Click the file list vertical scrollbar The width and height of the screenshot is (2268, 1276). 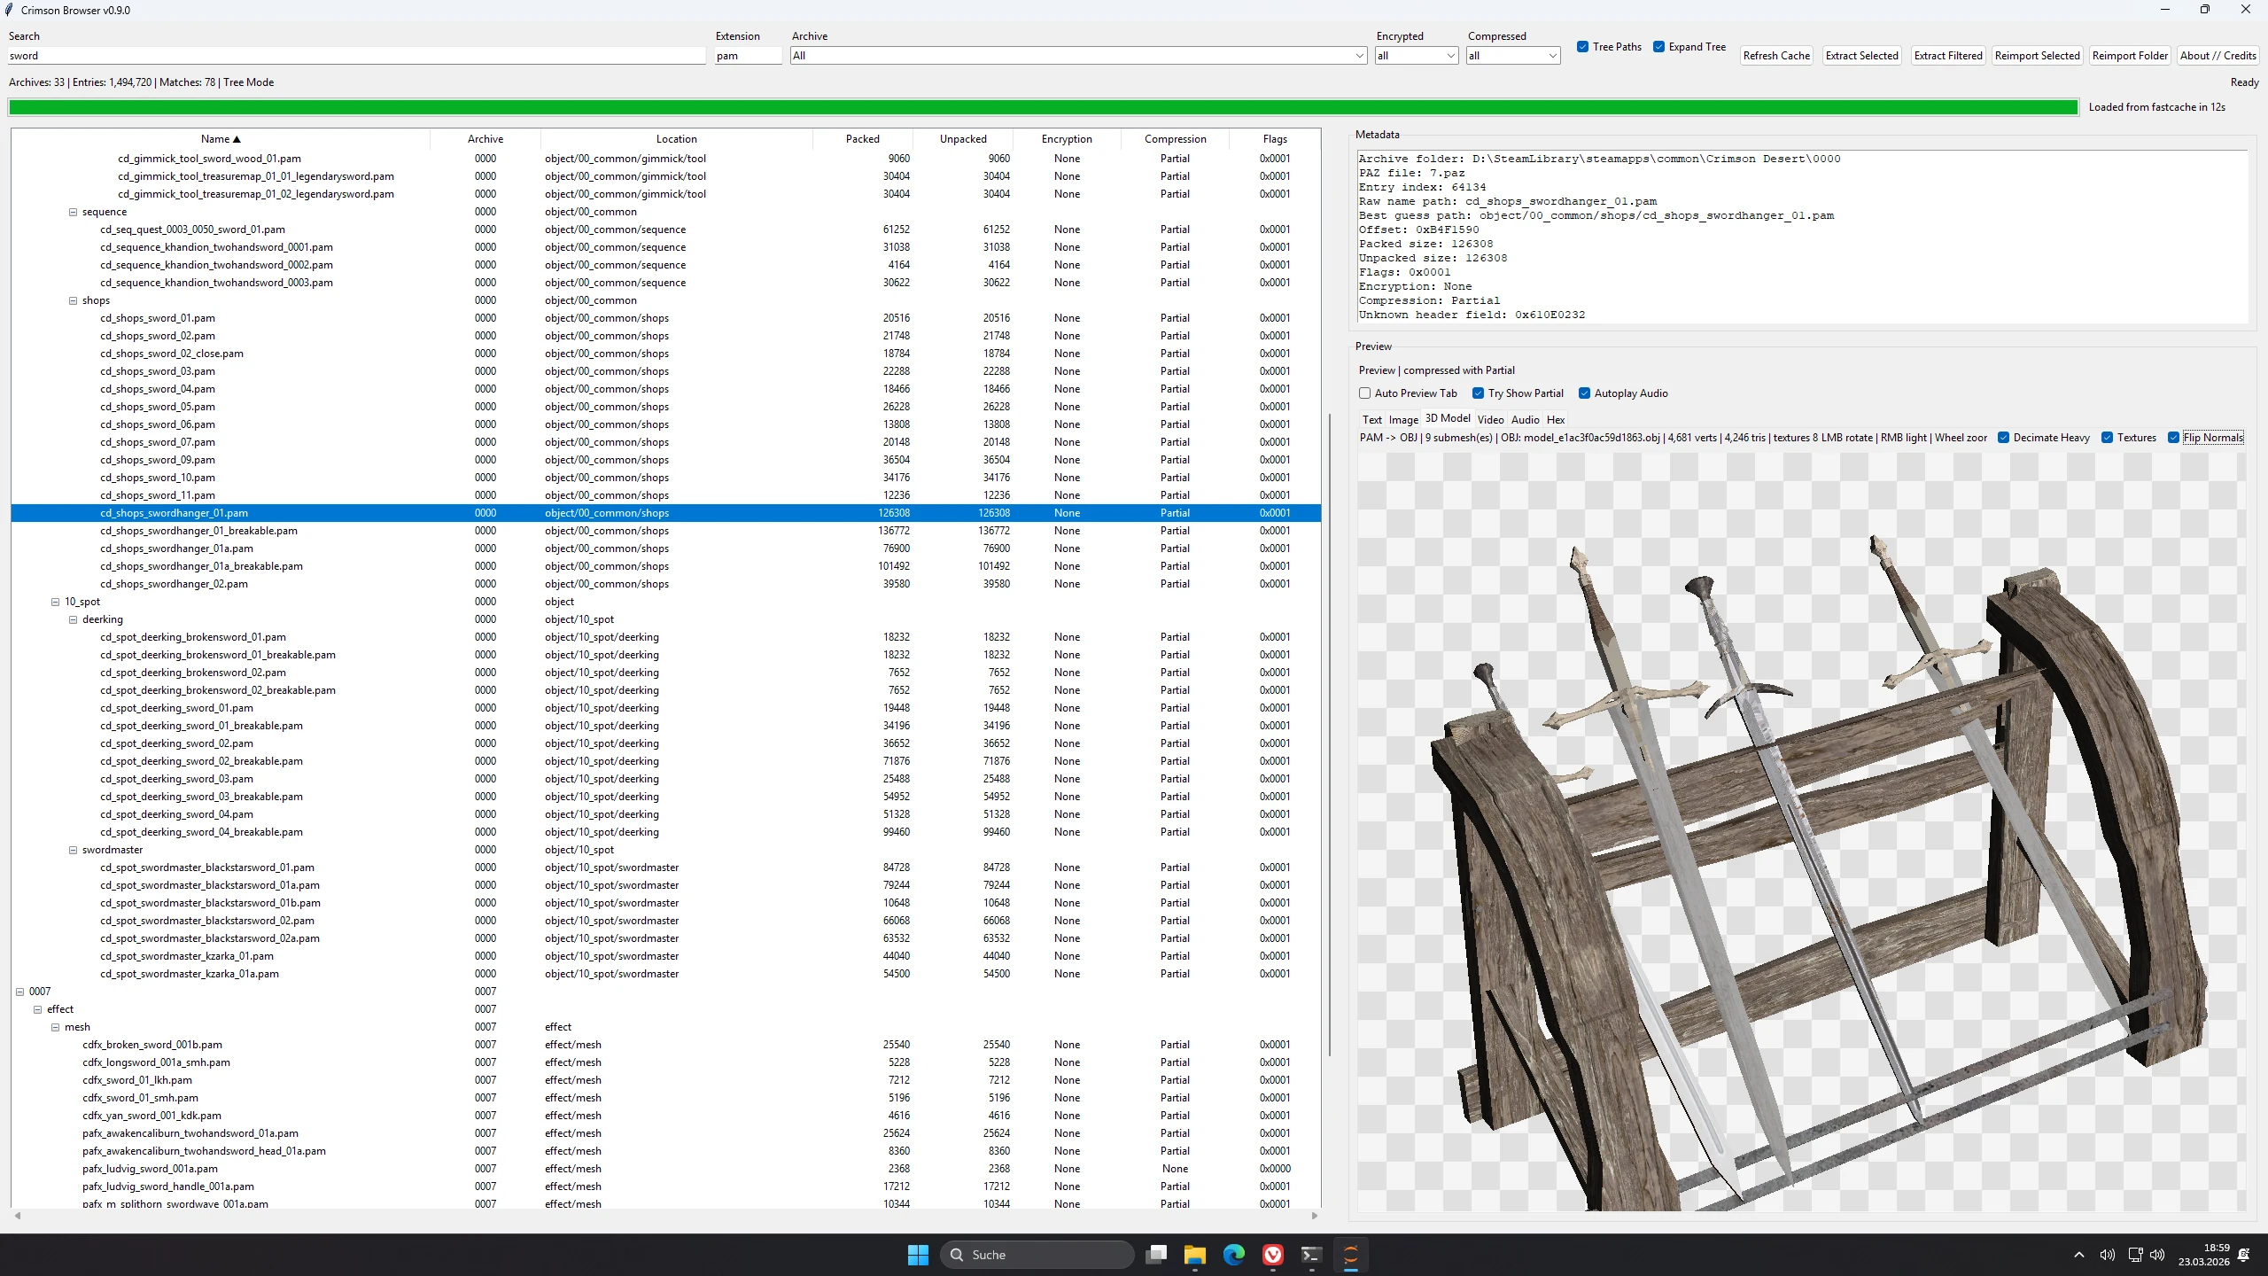[1329, 735]
